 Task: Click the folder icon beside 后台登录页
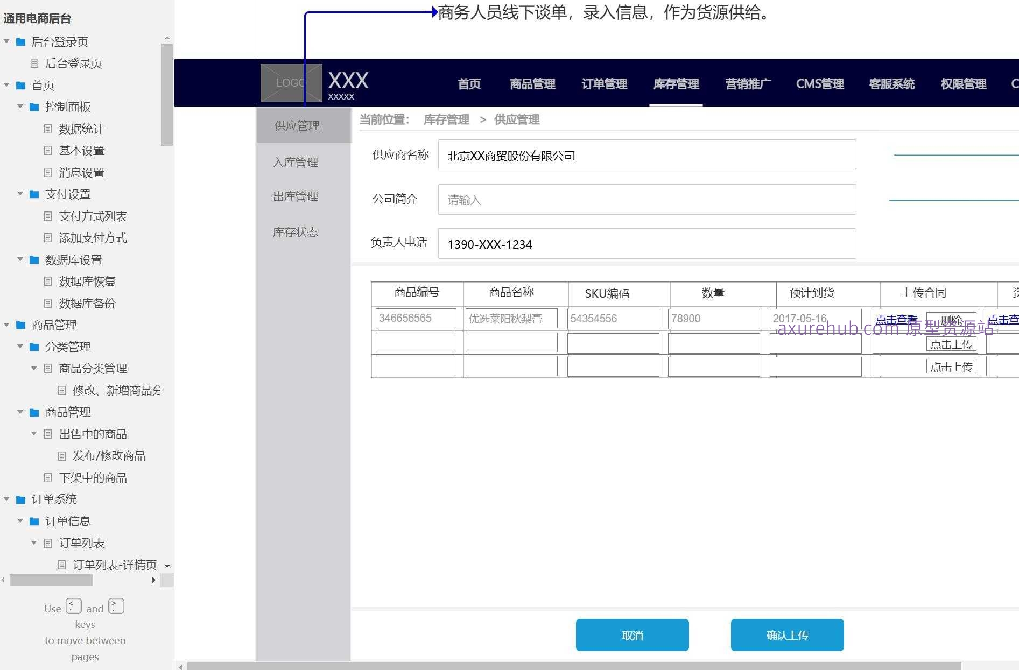pos(20,41)
